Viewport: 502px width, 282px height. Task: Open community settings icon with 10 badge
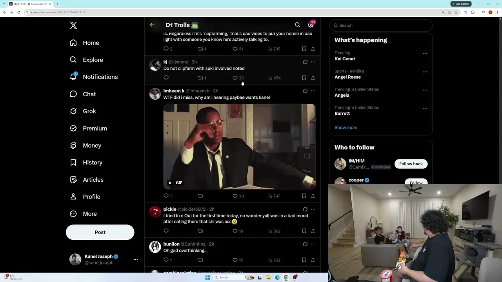point(311,25)
